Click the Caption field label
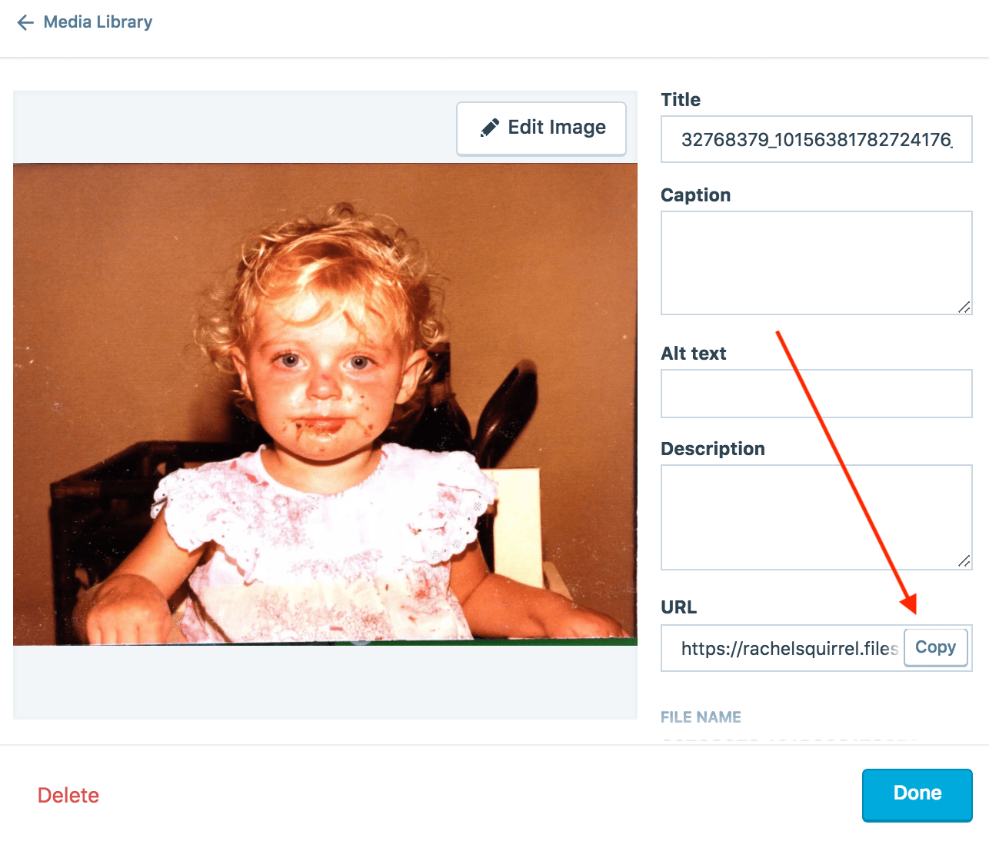The width and height of the screenshot is (989, 841). (695, 195)
